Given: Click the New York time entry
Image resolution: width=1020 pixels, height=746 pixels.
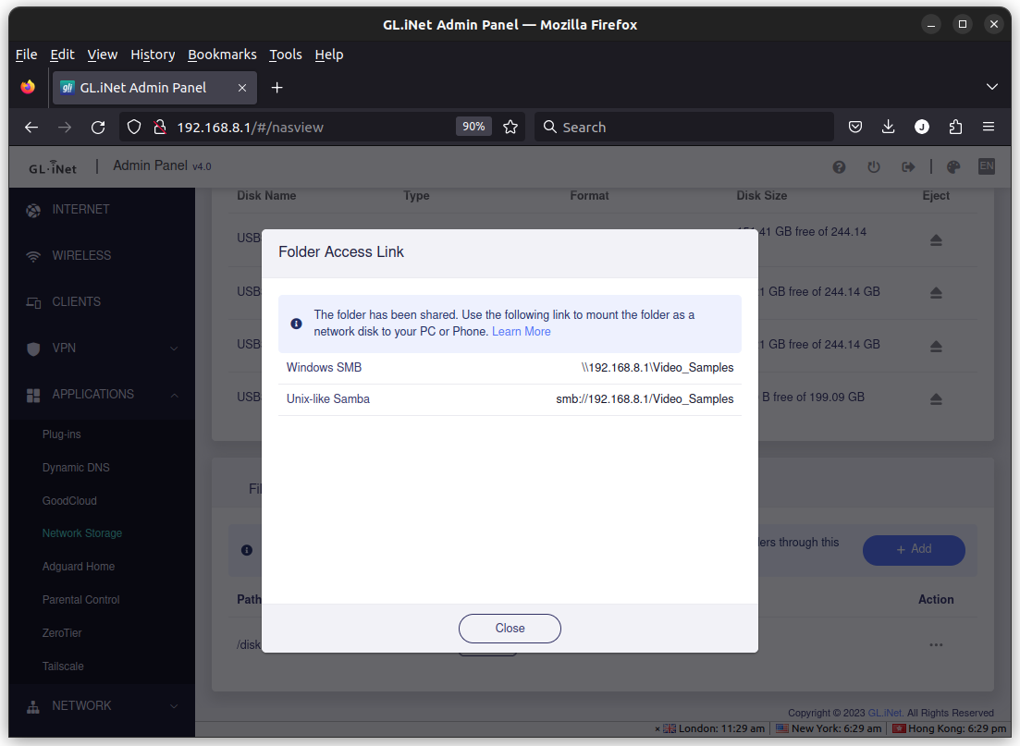Looking at the screenshot, I should (828, 728).
